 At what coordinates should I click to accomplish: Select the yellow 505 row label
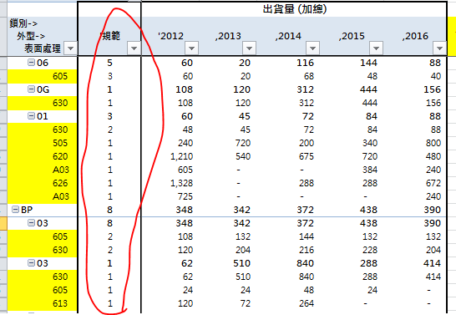42,143
